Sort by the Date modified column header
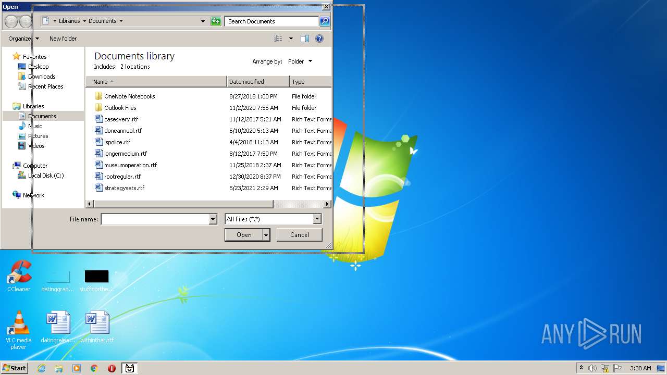This screenshot has width=667, height=375. pos(258,82)
